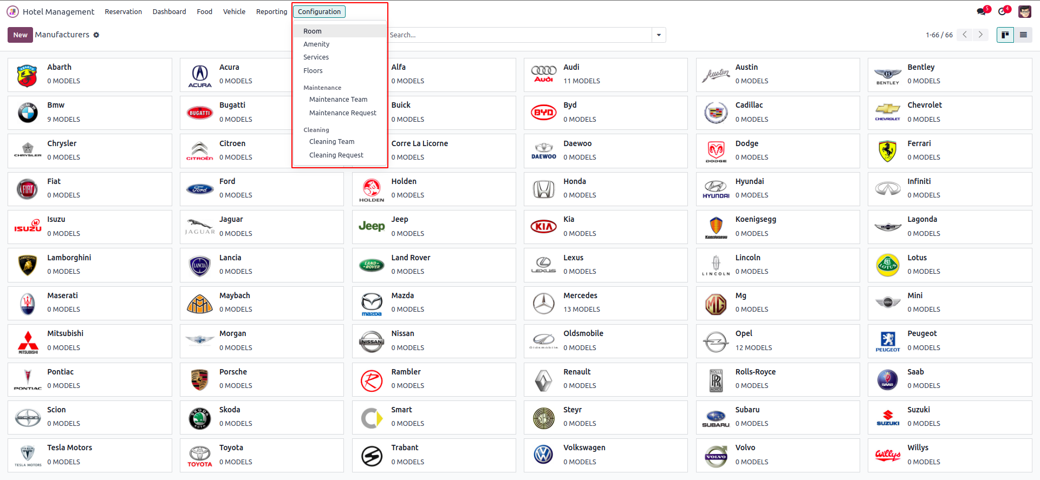The width and height of the screenshot is (1040, 480).
Task: Open the Rolls-Royce manufacturer name
Action: pos(756,372)
